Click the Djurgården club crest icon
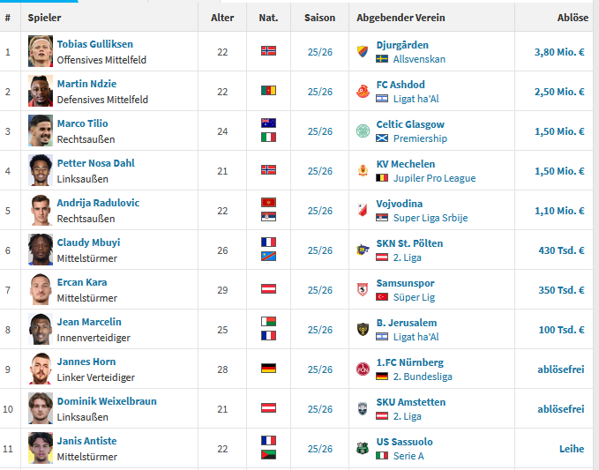The width and height of the screenshot is (599, 470). click(x=363, y=51)
